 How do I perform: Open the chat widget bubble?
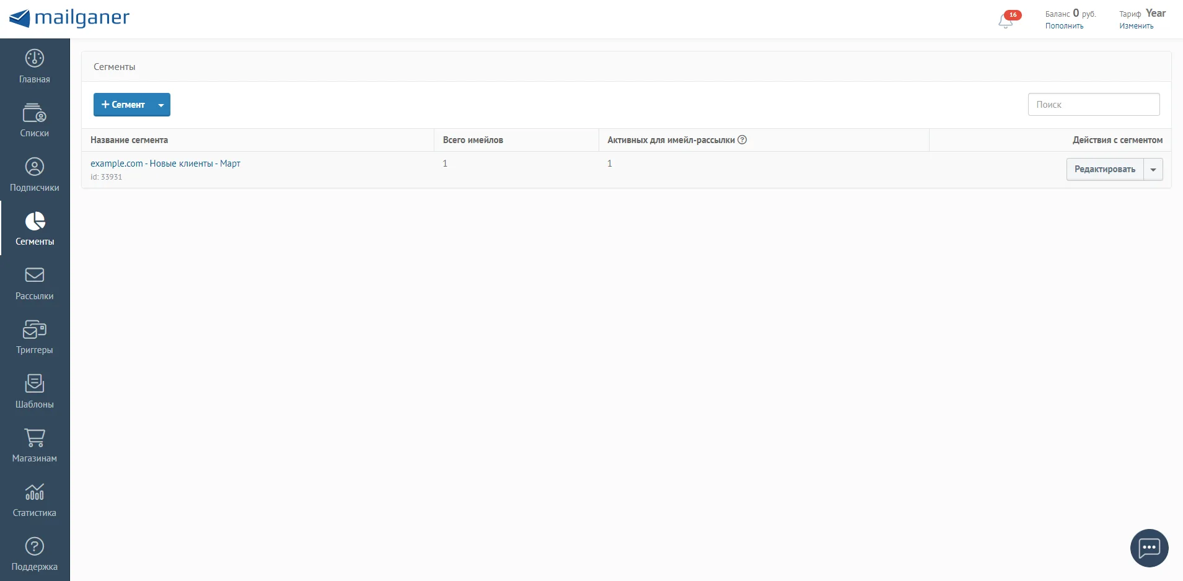coord(1150,548)
